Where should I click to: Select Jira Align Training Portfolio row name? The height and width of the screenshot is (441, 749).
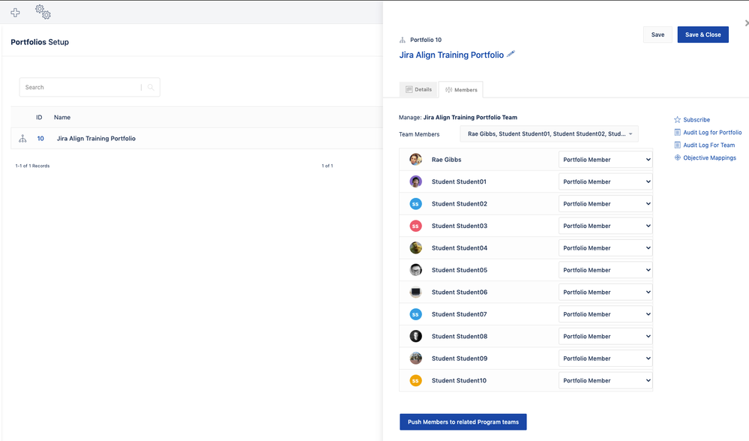click(x=96, y=139)
